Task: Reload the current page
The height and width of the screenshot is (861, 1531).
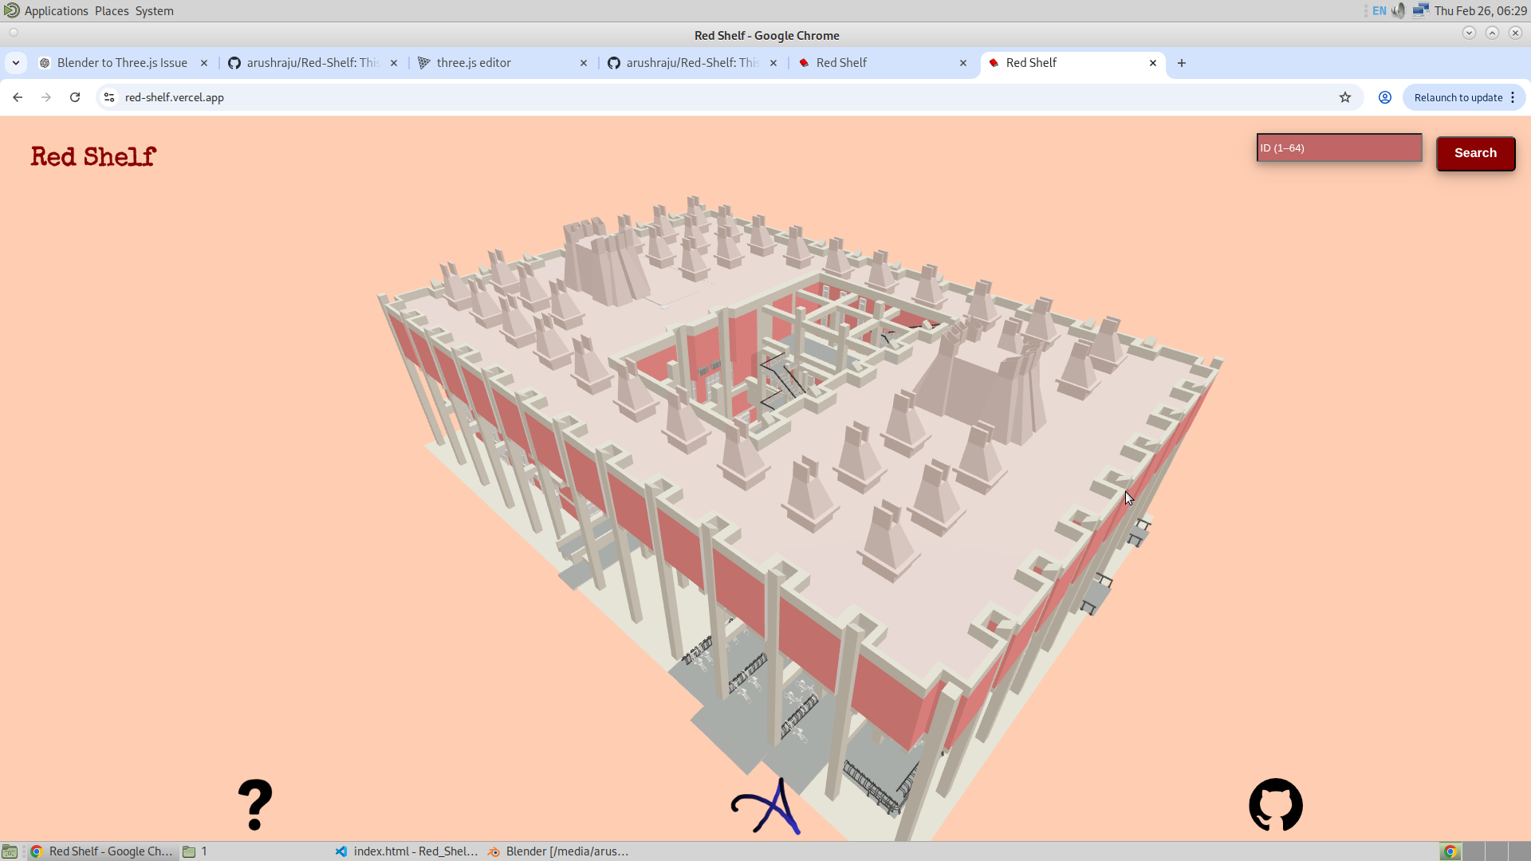Action: pos(74,96)
